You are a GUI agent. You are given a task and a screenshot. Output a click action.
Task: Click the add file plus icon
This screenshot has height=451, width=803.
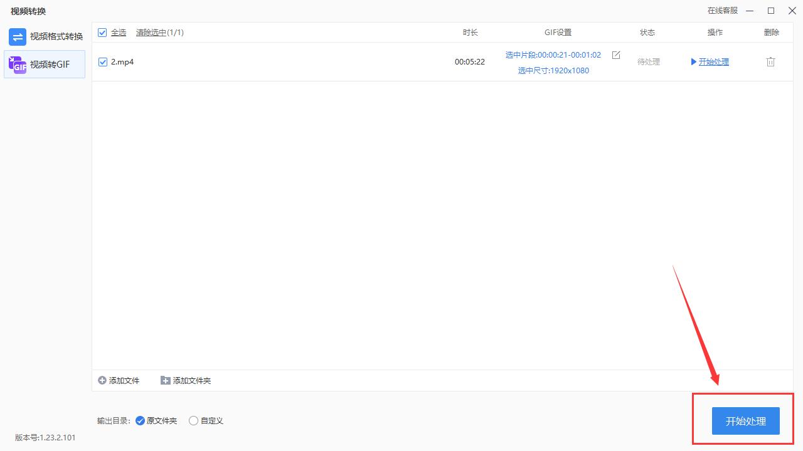click(x=102, y=380)
